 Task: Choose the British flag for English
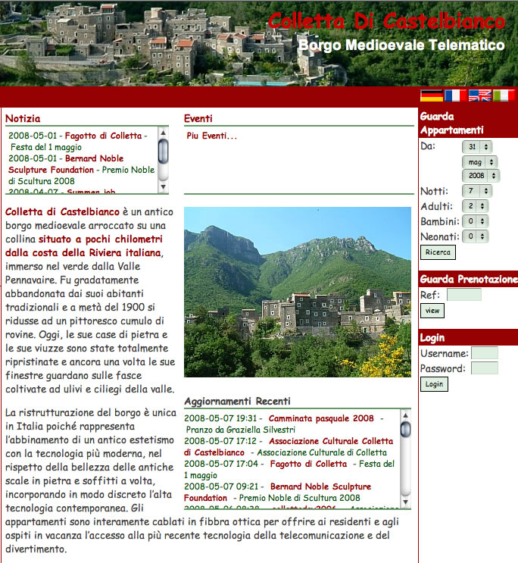[480, 95]
